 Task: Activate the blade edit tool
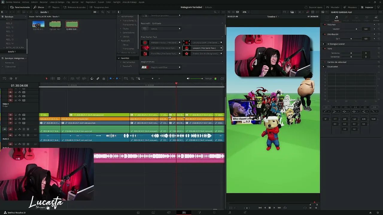point(59,79)
